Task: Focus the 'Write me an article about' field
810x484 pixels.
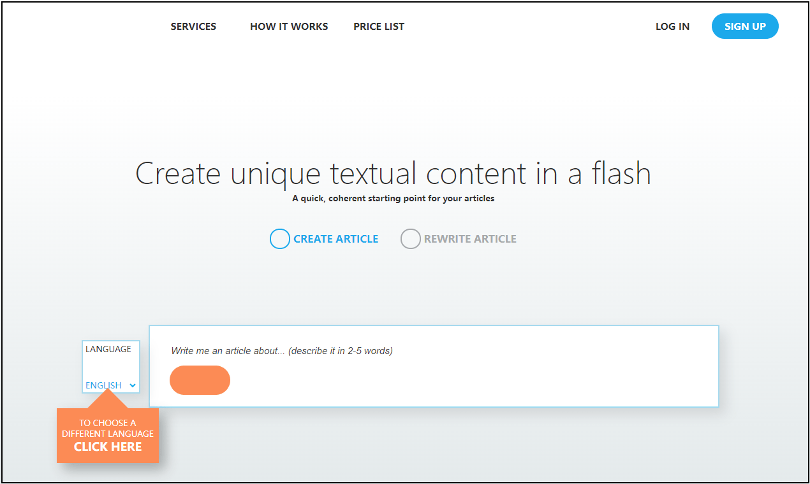Action: click(x=434, y=351)
